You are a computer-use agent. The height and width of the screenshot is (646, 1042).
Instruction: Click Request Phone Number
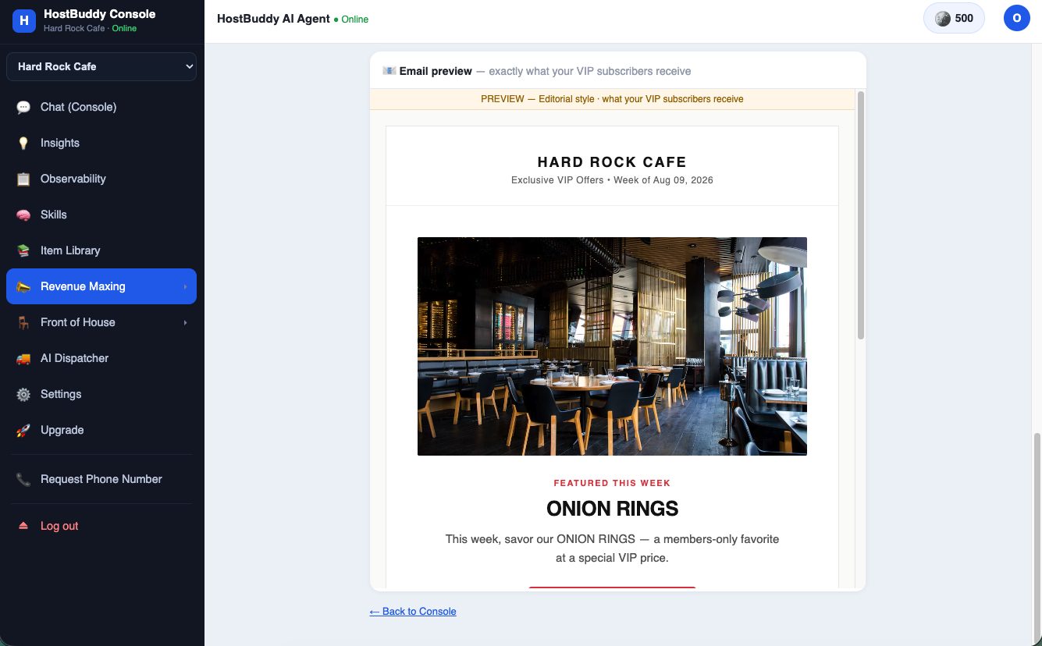(101, 479)
